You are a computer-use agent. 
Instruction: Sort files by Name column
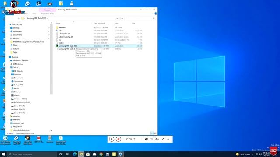coord(58,23)
